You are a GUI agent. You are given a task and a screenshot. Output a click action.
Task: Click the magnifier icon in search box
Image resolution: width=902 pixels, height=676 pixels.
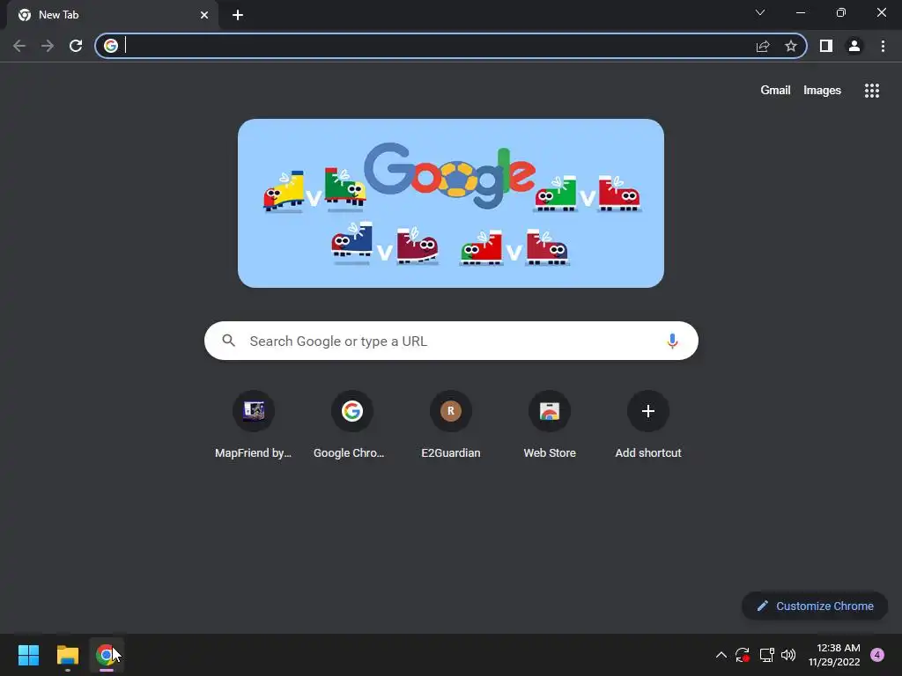[228, 341]
